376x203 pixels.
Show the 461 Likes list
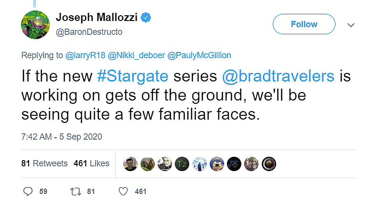(91, 163)
